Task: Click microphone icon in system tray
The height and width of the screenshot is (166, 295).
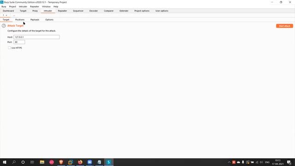Action: tap(243, 162)
